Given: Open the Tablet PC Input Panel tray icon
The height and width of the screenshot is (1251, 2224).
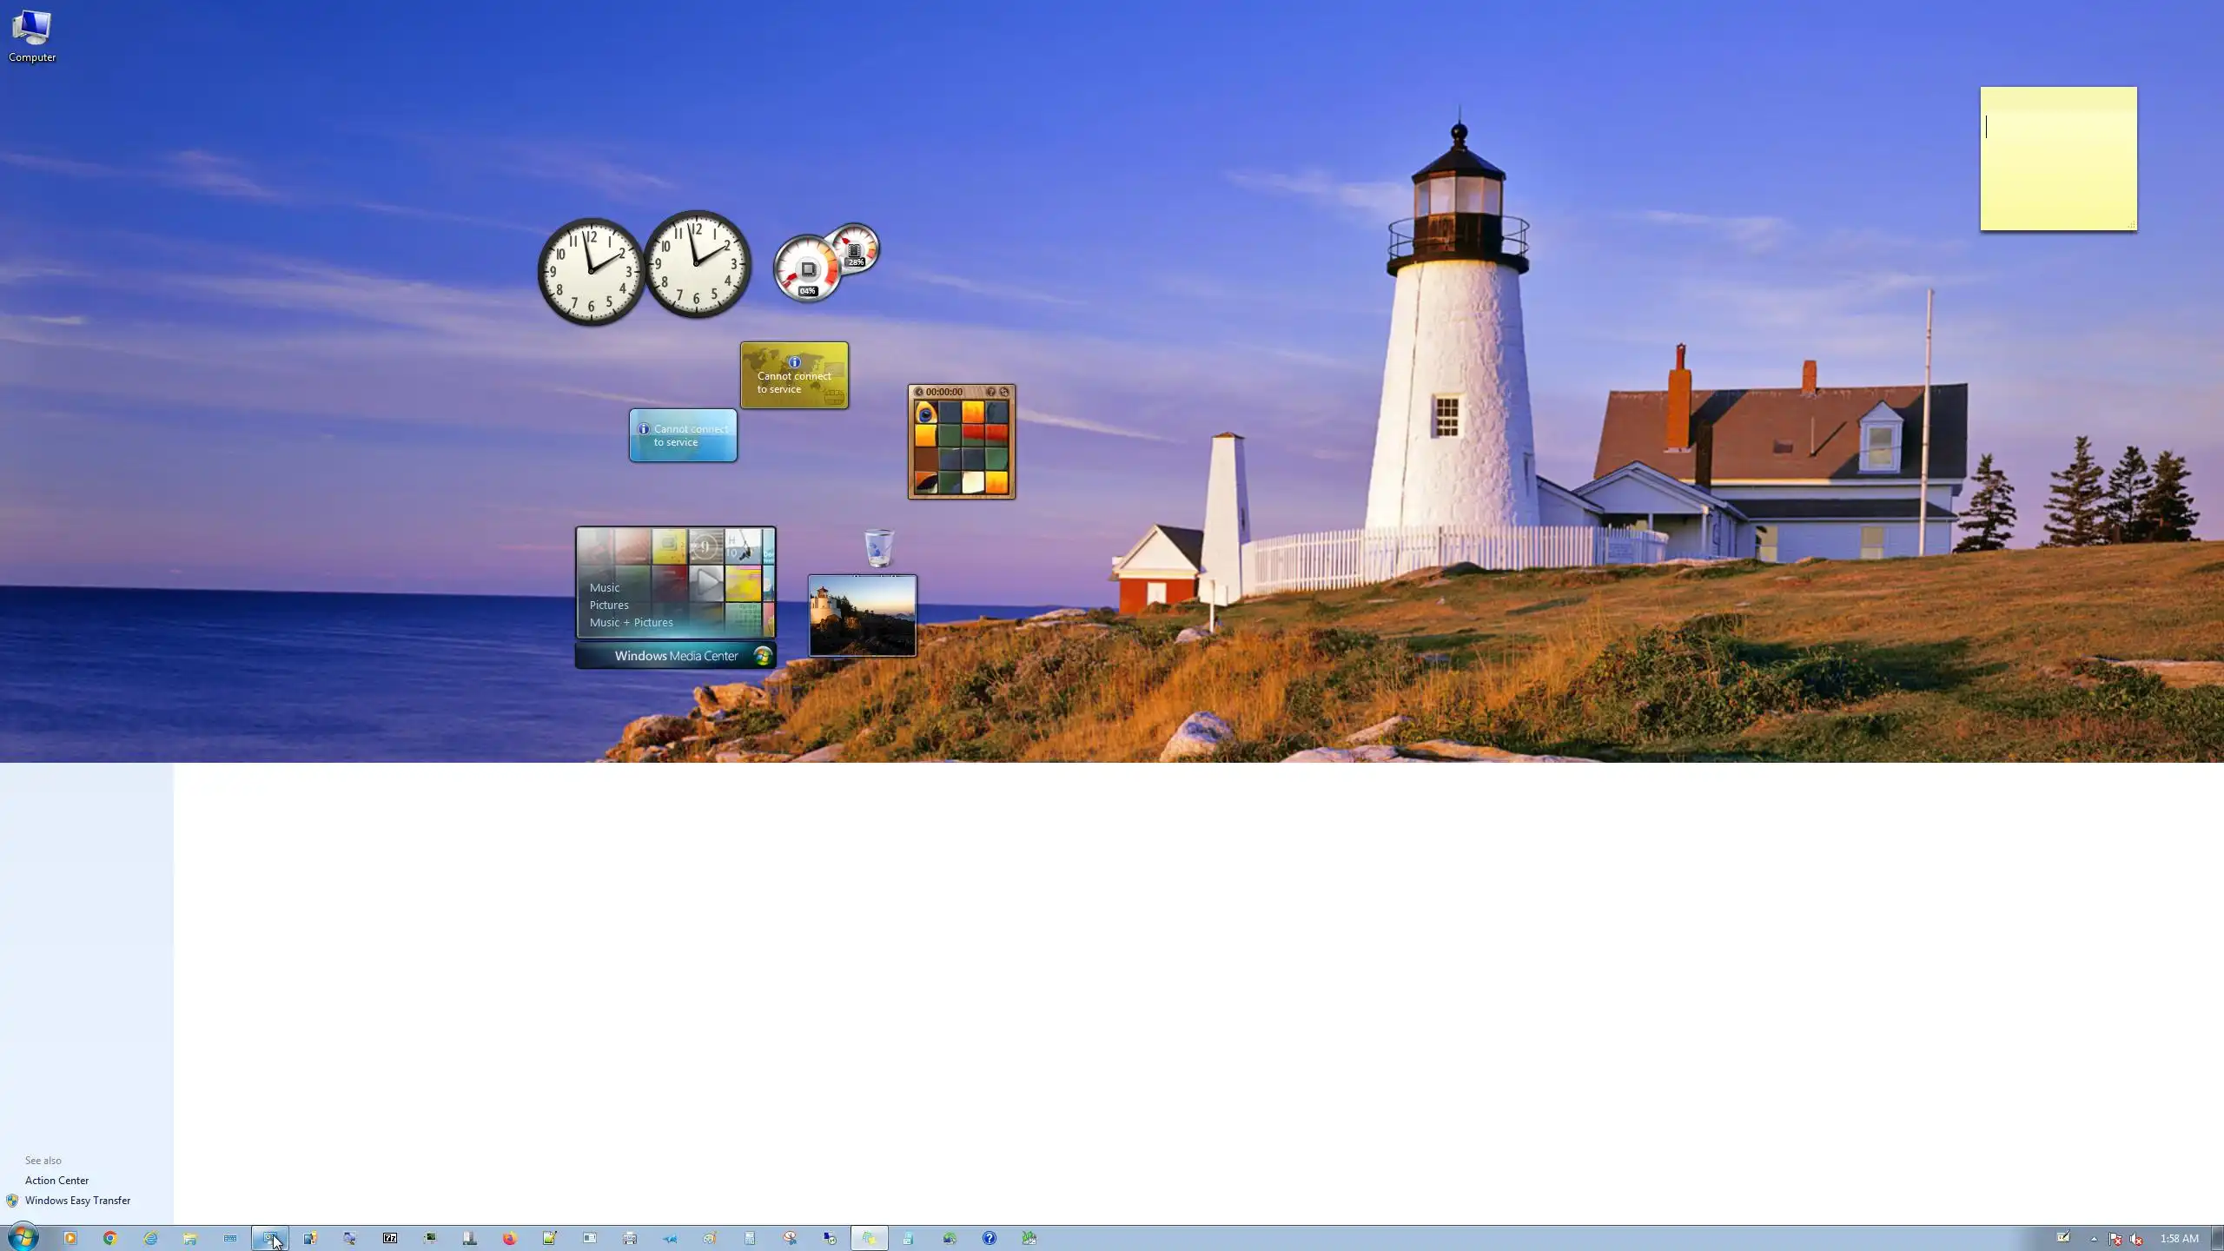Looking at the screenshot, I should [2063, 1238].
